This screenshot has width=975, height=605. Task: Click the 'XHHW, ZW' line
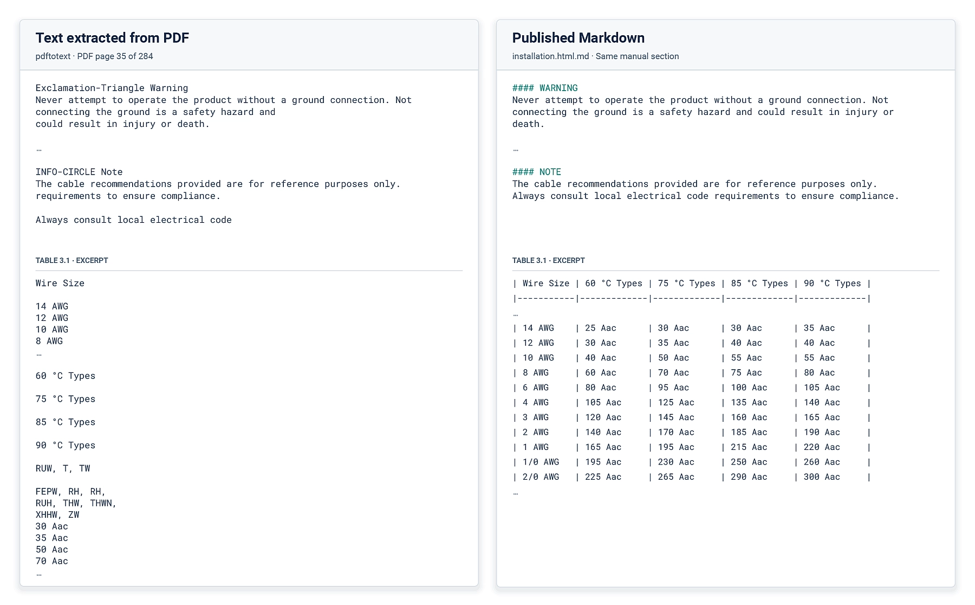(57, 514)
